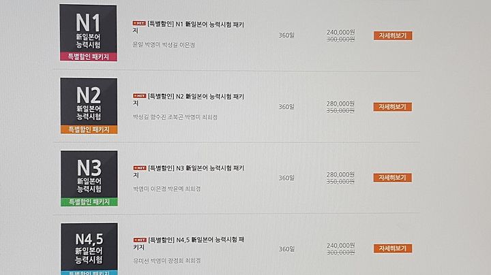
Task: Open the N4,5 special discount package thumbnail
Action: [89, 248]
